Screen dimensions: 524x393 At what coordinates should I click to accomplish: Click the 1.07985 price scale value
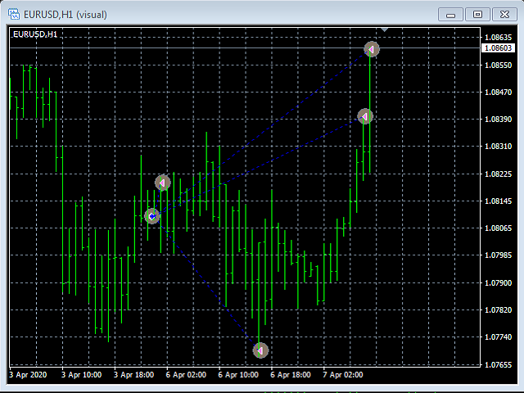[498, 255]
